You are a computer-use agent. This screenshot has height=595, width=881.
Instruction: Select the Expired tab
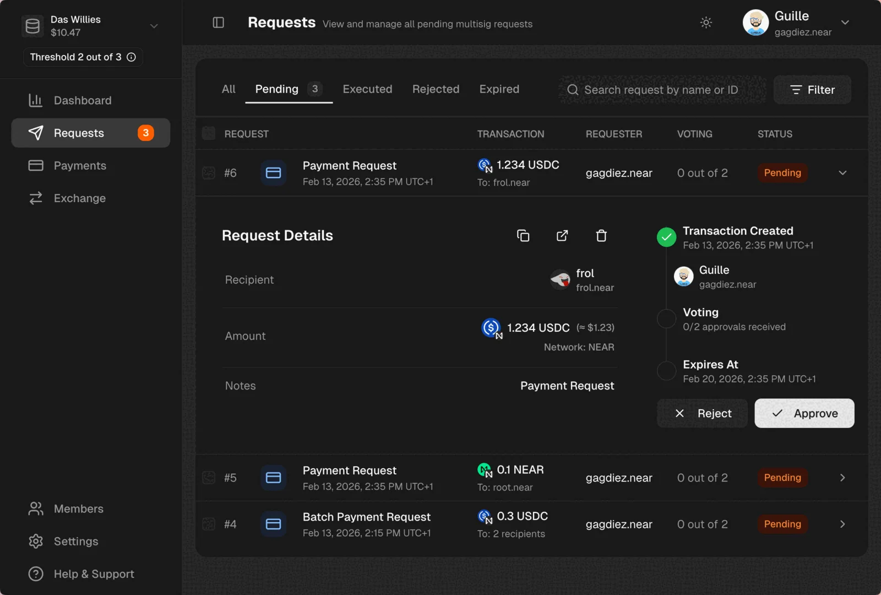(x=499, y=89)
